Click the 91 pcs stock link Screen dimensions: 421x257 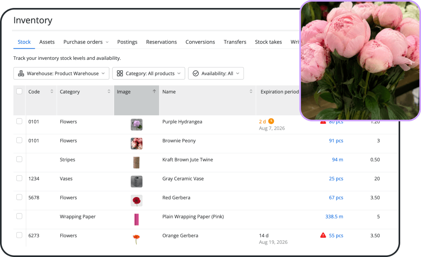336,140
